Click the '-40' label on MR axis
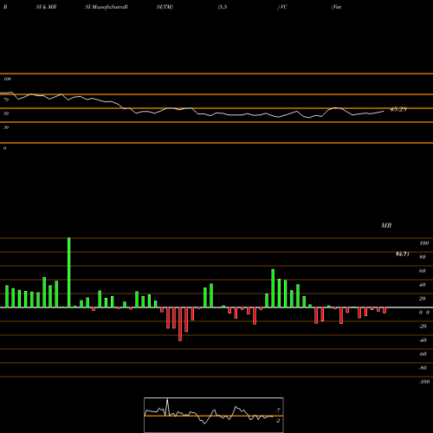433x433 pixels. 423,340
